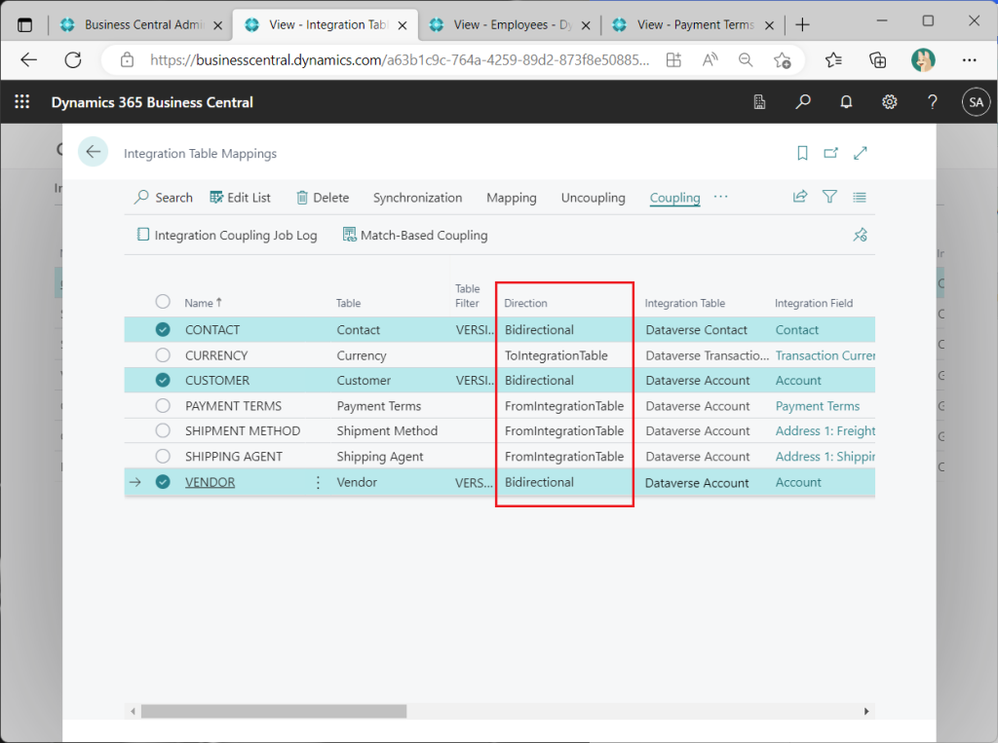
Task: Toggle the filter pane funnel icon
Action: pyautogui.click(x=829, y=197)
